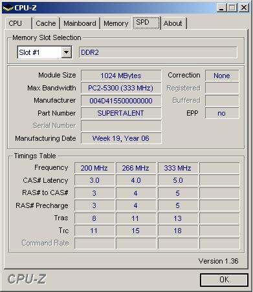Click the Memory Slot Selection group title
253x292 pixels.
[47, 37]
